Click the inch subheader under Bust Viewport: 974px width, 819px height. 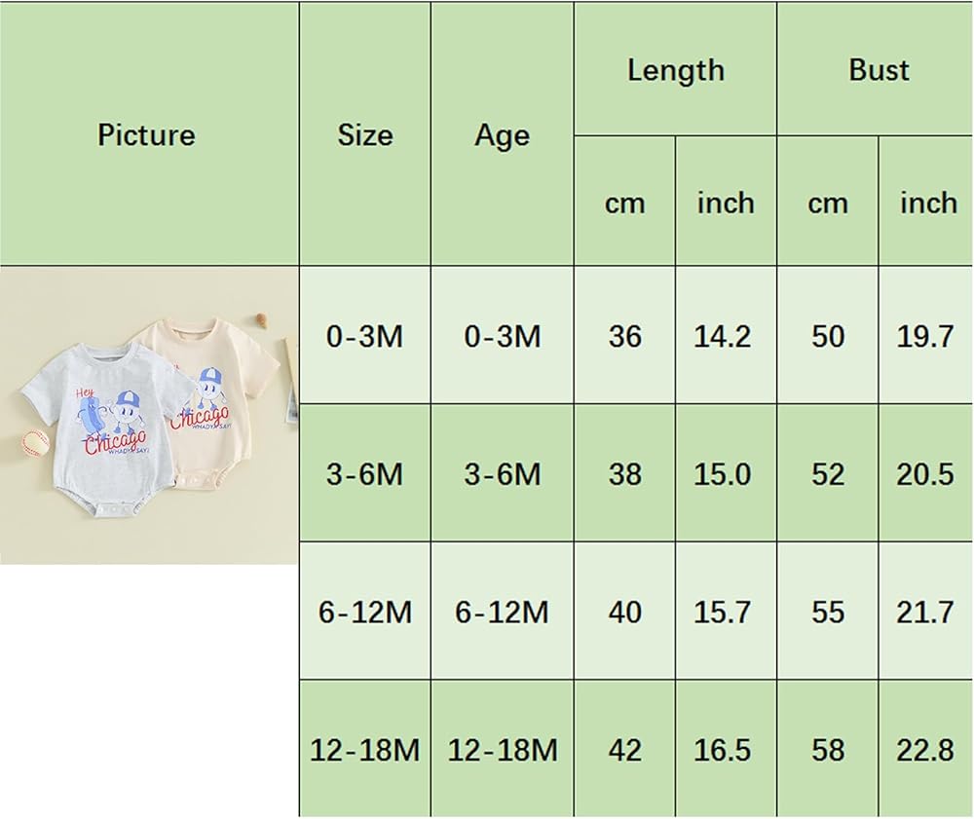(x=926, y=203)
